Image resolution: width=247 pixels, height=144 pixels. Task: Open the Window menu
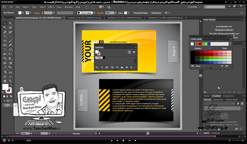[x=69, y=7]
